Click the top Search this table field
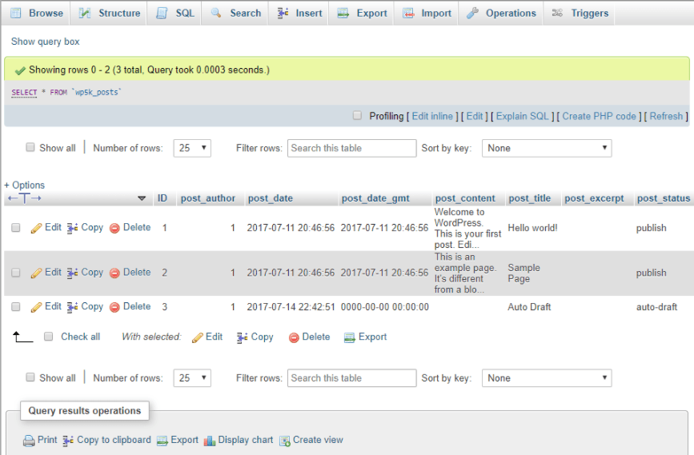 pyautogui.click(x=352, y=148)
